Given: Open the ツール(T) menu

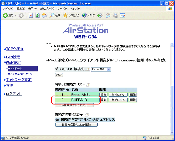Looking at the screenshot, I should tap(62, 8).
